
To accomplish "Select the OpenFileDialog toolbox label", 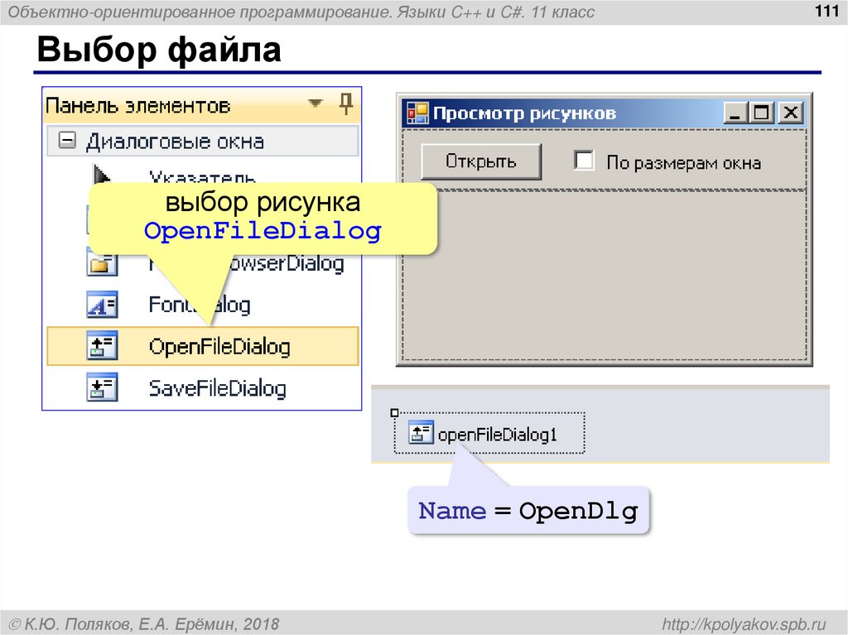I will pos(219,347).
